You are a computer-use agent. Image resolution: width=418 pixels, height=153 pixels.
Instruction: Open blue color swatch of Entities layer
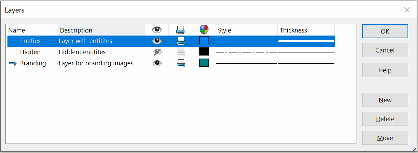click(x=204, y=41)
